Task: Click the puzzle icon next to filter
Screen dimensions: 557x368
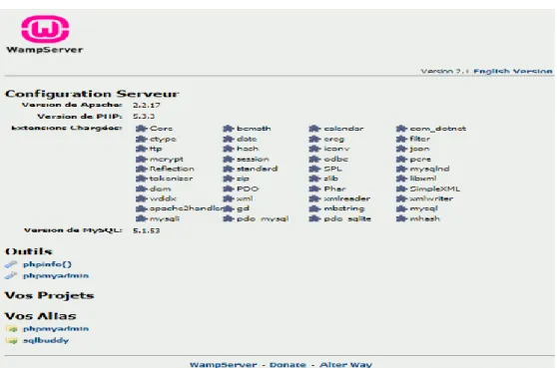Action: click(x=401, y=139)
